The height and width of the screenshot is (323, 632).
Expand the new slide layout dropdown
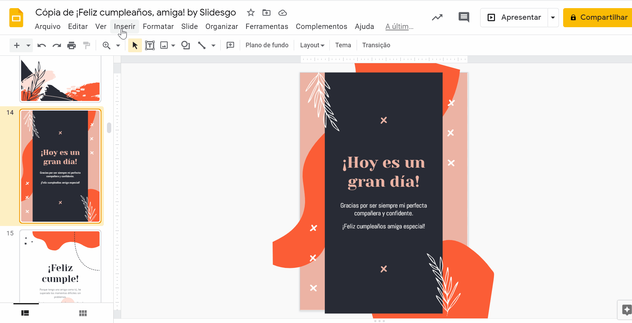click(28, 46)
